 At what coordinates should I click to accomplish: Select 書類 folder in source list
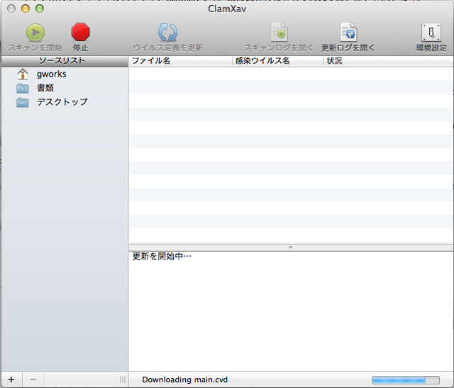[x=65, y=88]
